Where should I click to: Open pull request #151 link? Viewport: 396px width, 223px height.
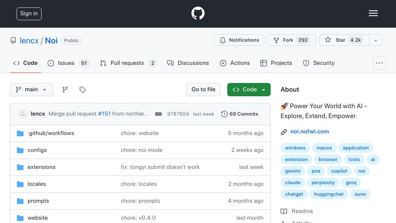pyautogui.click(x=104, y=114)
